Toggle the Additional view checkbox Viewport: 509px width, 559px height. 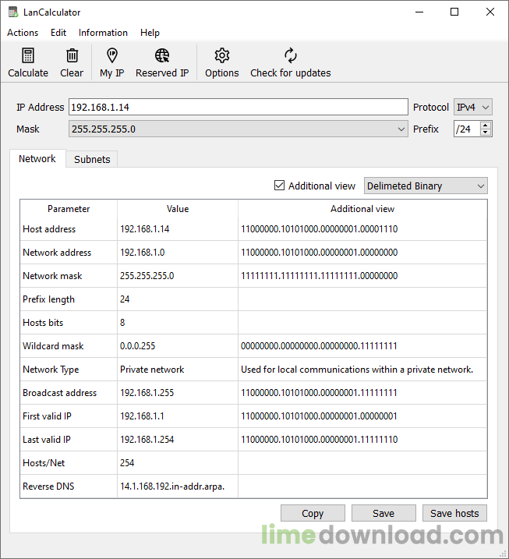click(280, 186)
